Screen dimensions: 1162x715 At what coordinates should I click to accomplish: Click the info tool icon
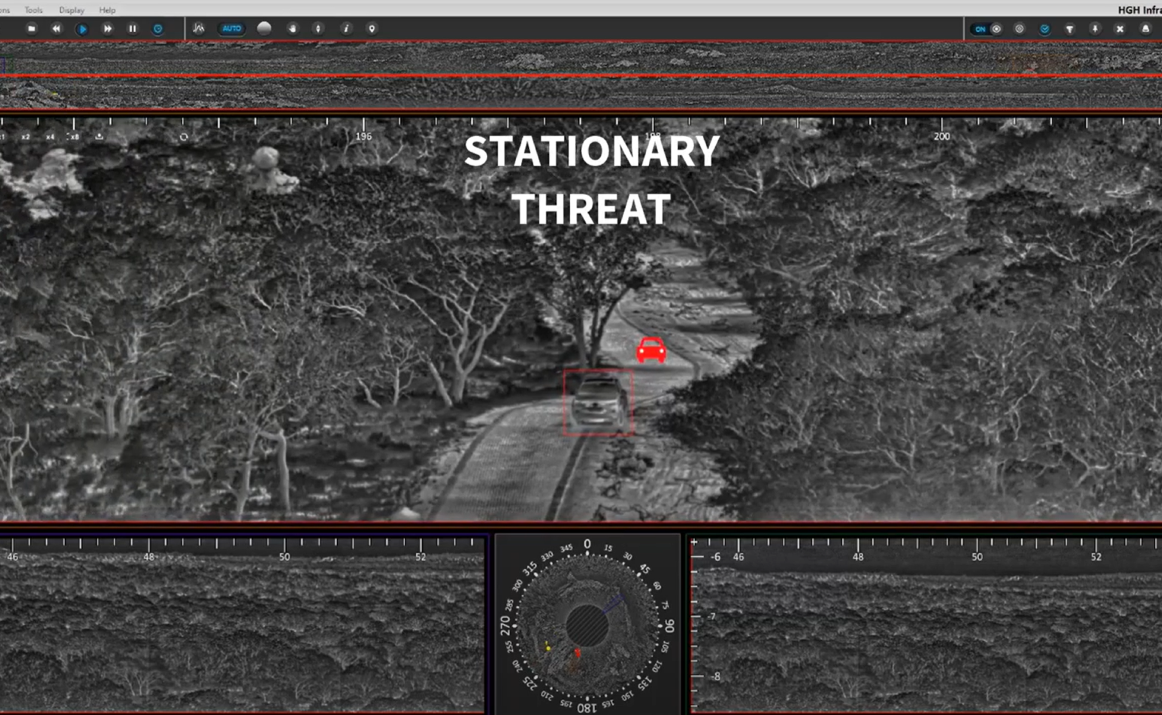tap(347, 29)
